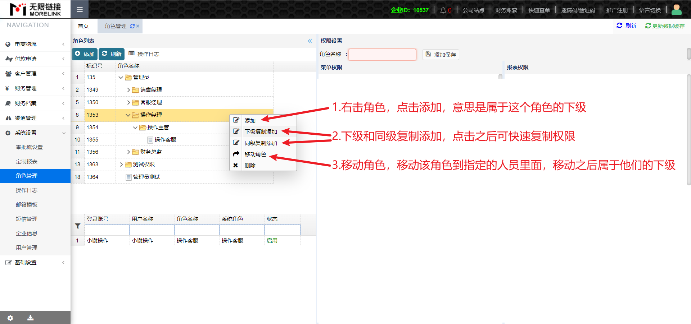The width and height of the screenshot is (691, 324).
Task: Click the 财务管理 yen icon
Action: 7,88
